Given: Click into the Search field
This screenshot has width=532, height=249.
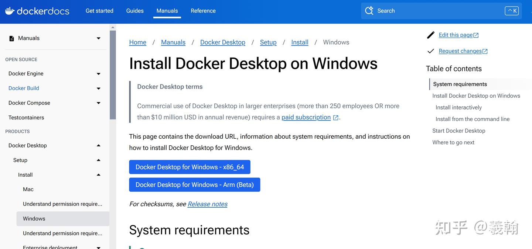Looking at the screenshot, I should (x=441, y=11).
